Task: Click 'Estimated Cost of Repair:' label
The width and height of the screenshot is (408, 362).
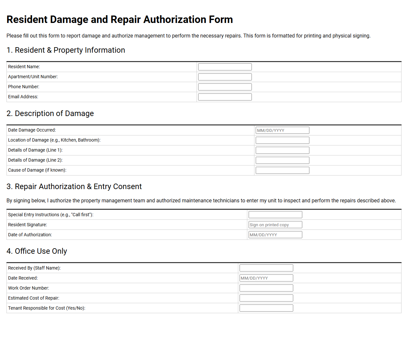Action: (34, 298)
